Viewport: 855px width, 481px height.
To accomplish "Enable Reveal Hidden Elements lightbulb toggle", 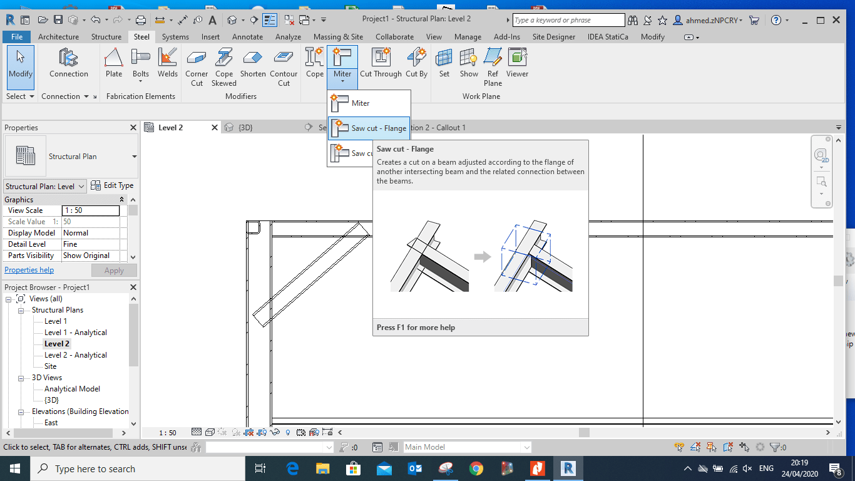I will point(287,432).
